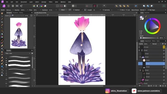Open the Filters menu
The width and height of the screenshot is (167, 94).
(x=51, y=2)
